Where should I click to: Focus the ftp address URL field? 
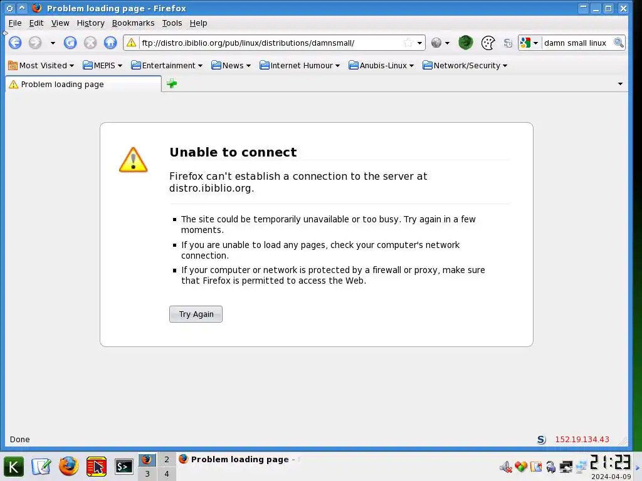[x=270, y=43]
